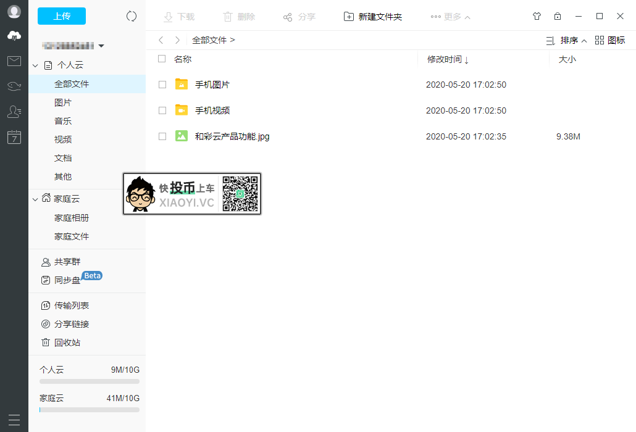
Task: Open the account name dropdown arrow
Action: point(101,45)
